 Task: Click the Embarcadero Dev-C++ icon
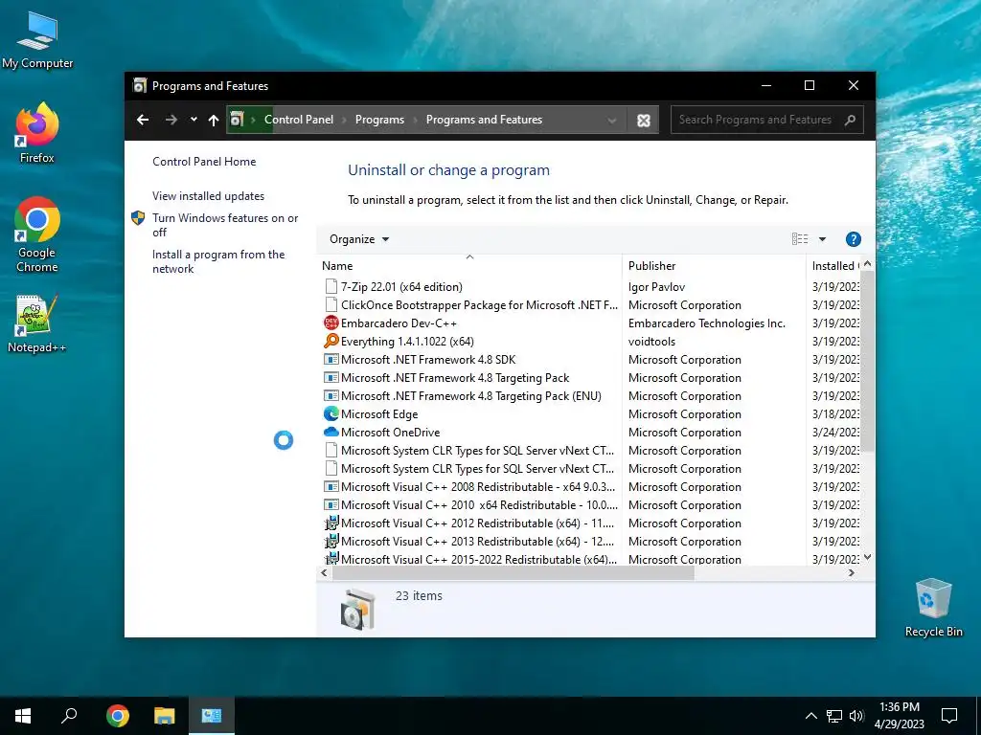click(x=331, y=323)
